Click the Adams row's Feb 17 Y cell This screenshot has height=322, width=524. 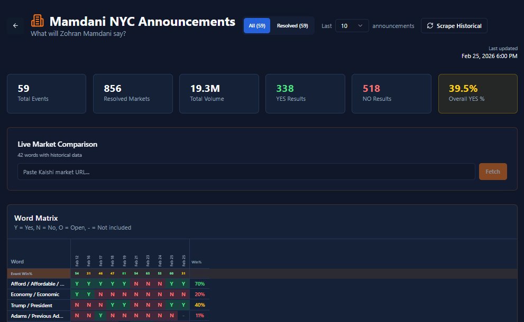click(100, 316)
